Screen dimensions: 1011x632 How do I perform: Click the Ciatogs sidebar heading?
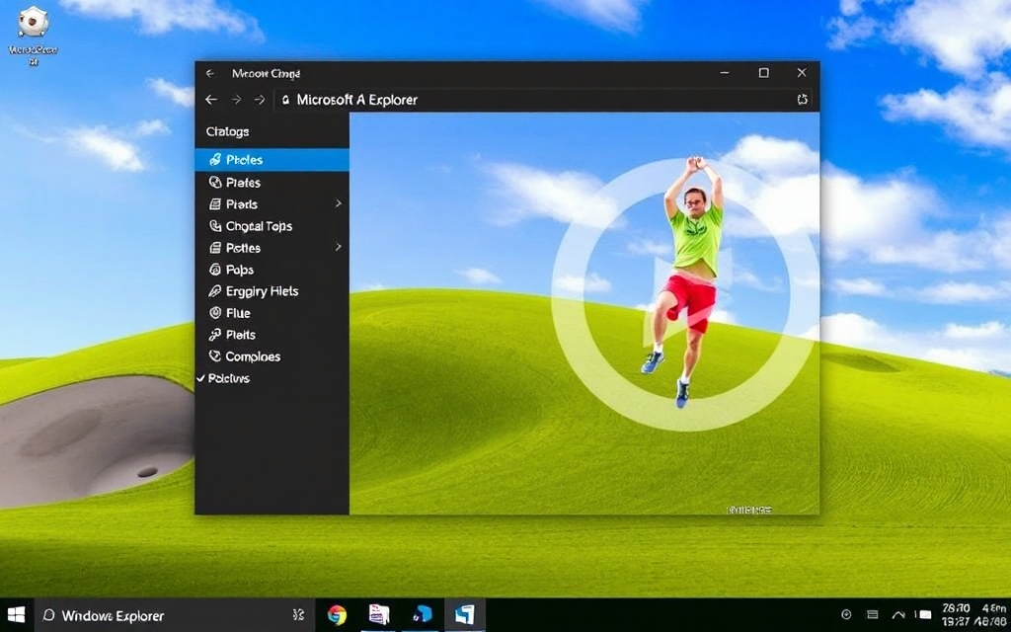pyautogui.click(x=228, y=131)
